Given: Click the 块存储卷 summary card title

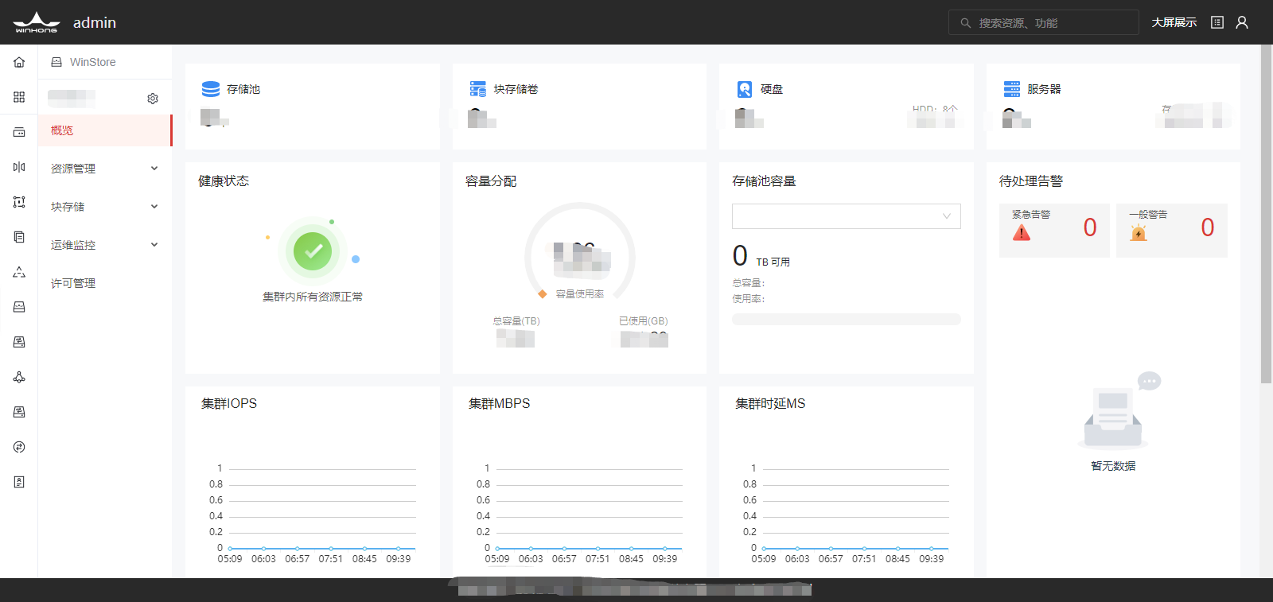Looking at the screenshot, I should tap(516, 89).
